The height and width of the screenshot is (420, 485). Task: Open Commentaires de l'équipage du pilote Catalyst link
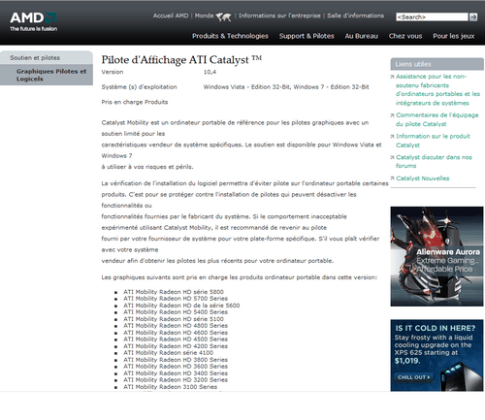coord(437,119)
